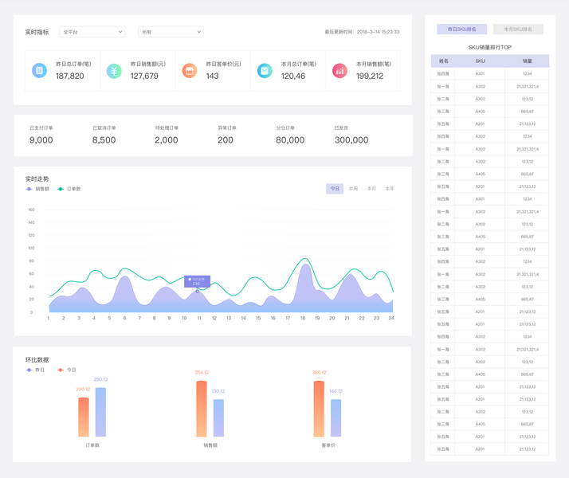Click the 199,212 monthly sales value
Screen dimensions: 569x478
(x=370, y=76)
